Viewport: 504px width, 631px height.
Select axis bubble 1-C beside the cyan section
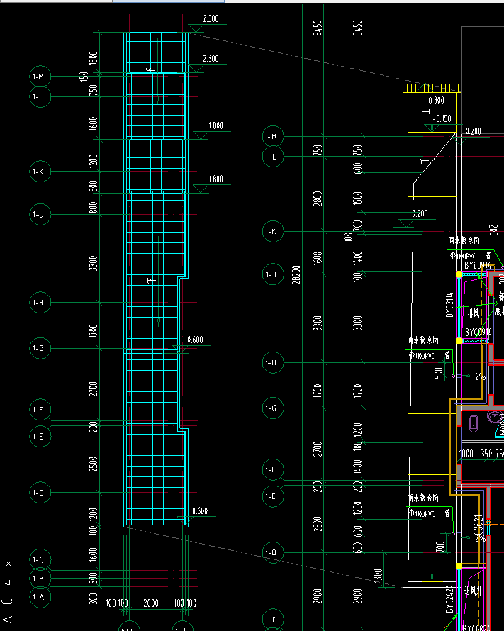pyautogui.click(x=40, y=560)
